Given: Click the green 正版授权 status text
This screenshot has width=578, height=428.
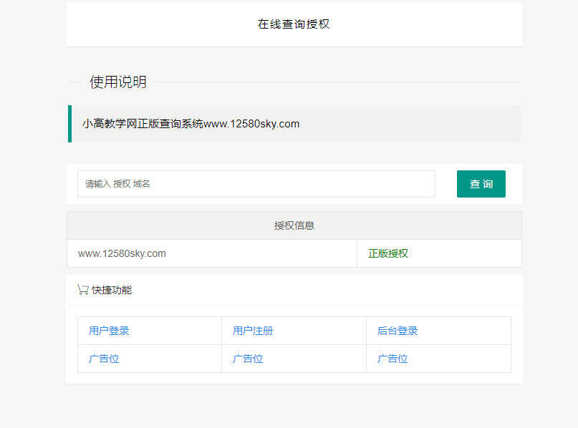Looking at the screenshot, I should click(388, 253).
